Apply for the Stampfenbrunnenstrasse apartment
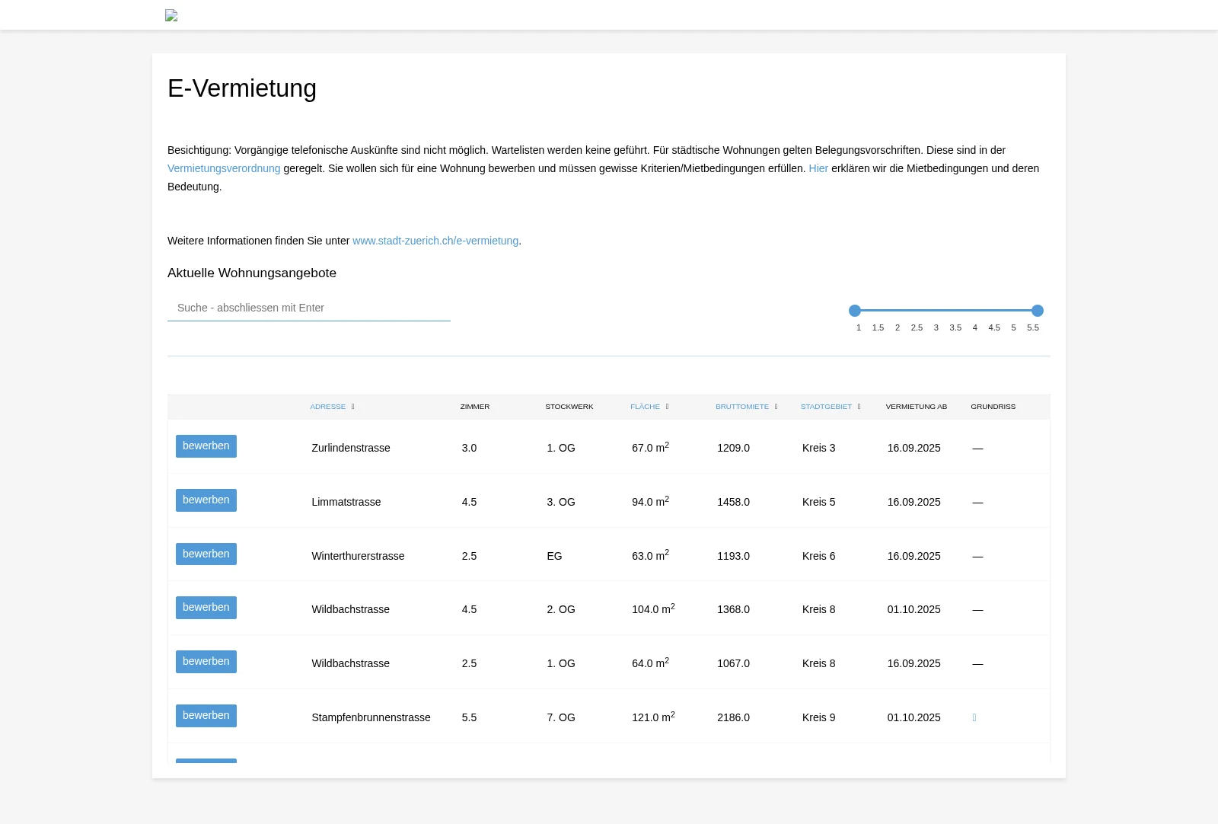The height and width of the screenshot is (824, 1218). click(x=206, y=716)
